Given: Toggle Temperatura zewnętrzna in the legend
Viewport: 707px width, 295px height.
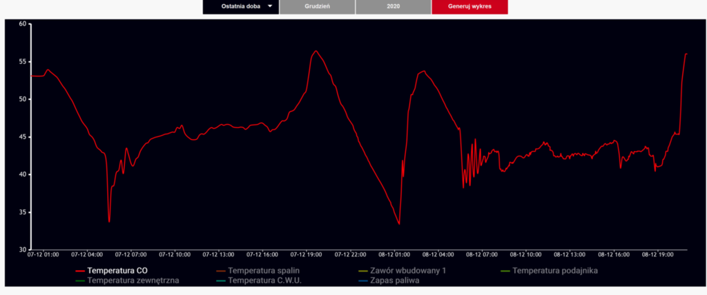Looking at the screenshot, I should (133, 281).
